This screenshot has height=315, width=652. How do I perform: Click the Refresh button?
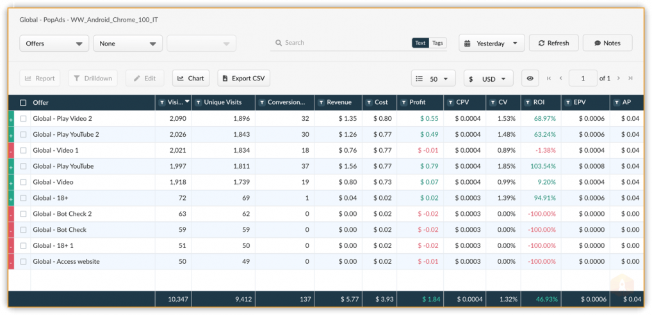(x=553, y=43)
